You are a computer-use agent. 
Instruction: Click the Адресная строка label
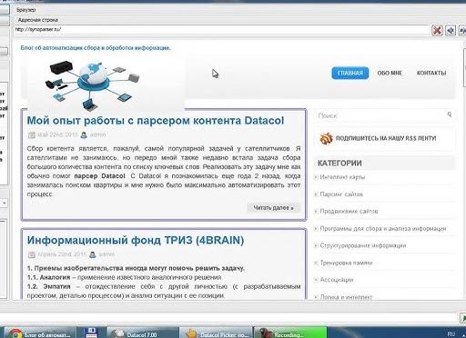click(38, 20)
